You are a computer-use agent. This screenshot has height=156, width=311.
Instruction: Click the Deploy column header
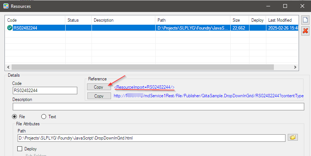tap(257, 20)
